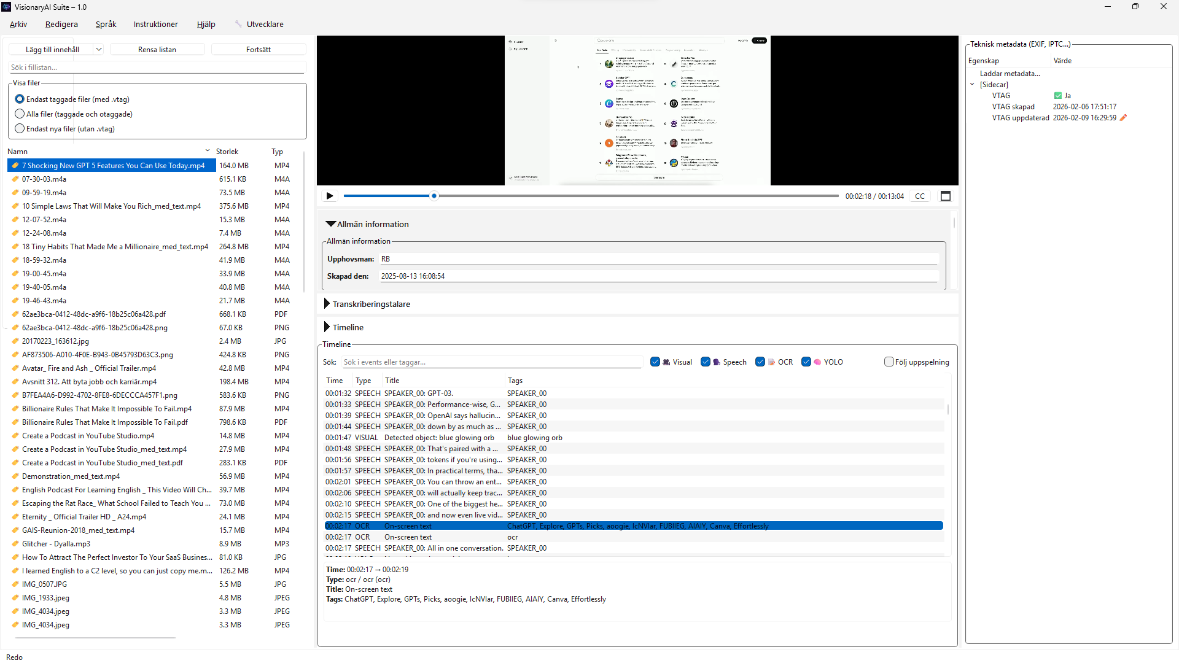Select the Alla filer radio button
The width and height of the screenshot is (1179, 663).
20,114
